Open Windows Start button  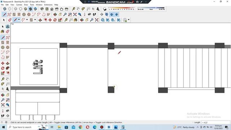pyautogui.click(x=3, y=127)
